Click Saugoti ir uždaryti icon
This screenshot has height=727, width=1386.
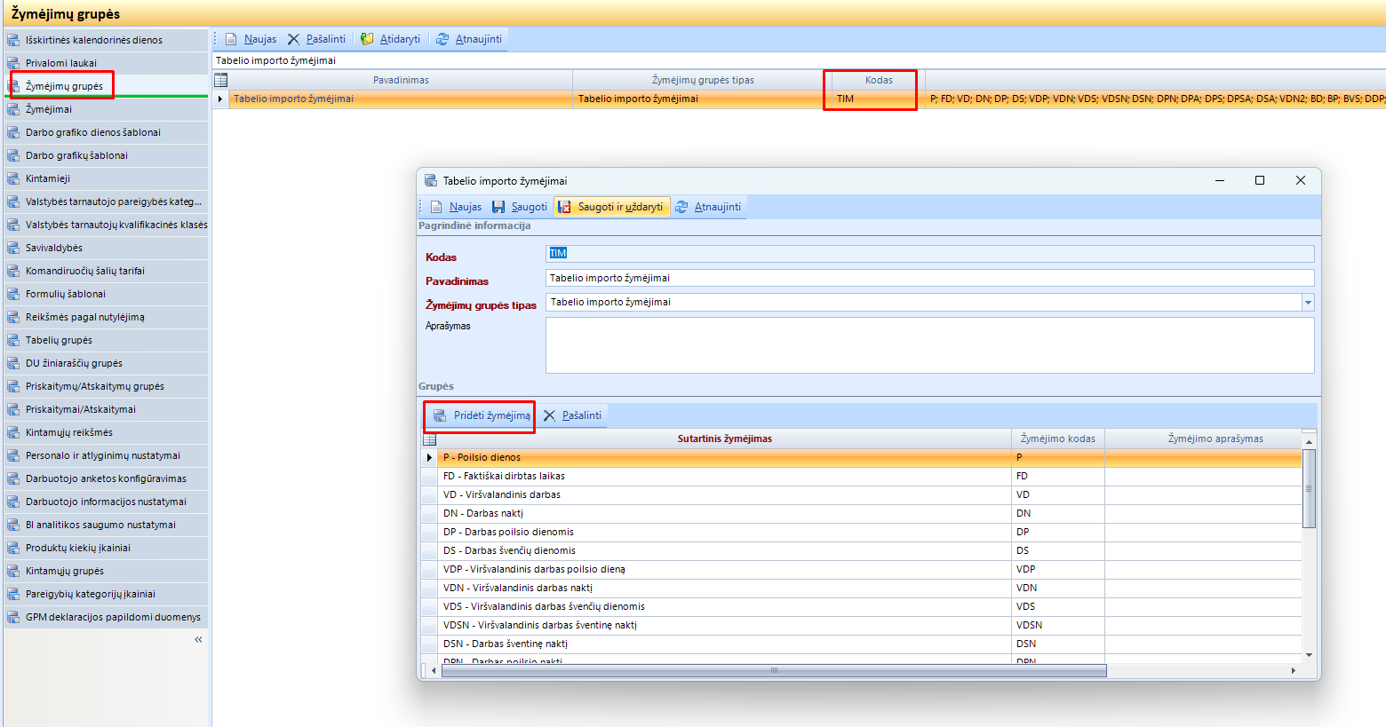coord(564,207)
